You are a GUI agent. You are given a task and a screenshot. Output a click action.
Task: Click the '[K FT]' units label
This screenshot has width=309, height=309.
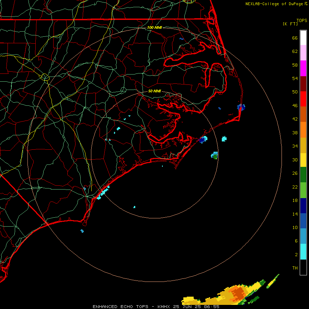(290, 24)
